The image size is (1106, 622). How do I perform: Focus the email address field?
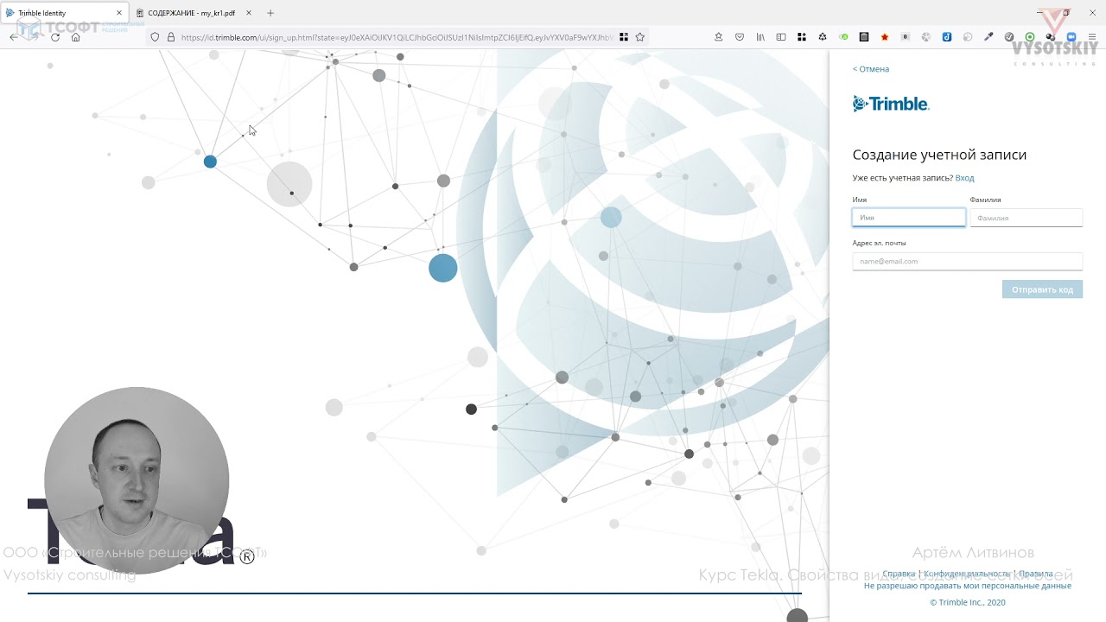click(968, 261)
